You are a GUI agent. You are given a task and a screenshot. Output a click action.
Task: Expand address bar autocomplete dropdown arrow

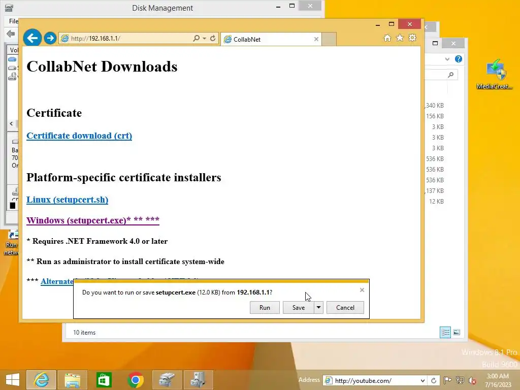[x=204, y=39]
